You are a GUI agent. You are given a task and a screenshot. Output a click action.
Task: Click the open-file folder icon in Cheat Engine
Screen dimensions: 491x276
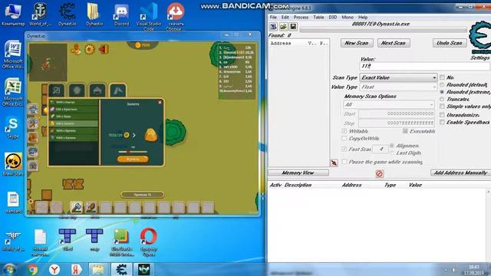[283, 27]
